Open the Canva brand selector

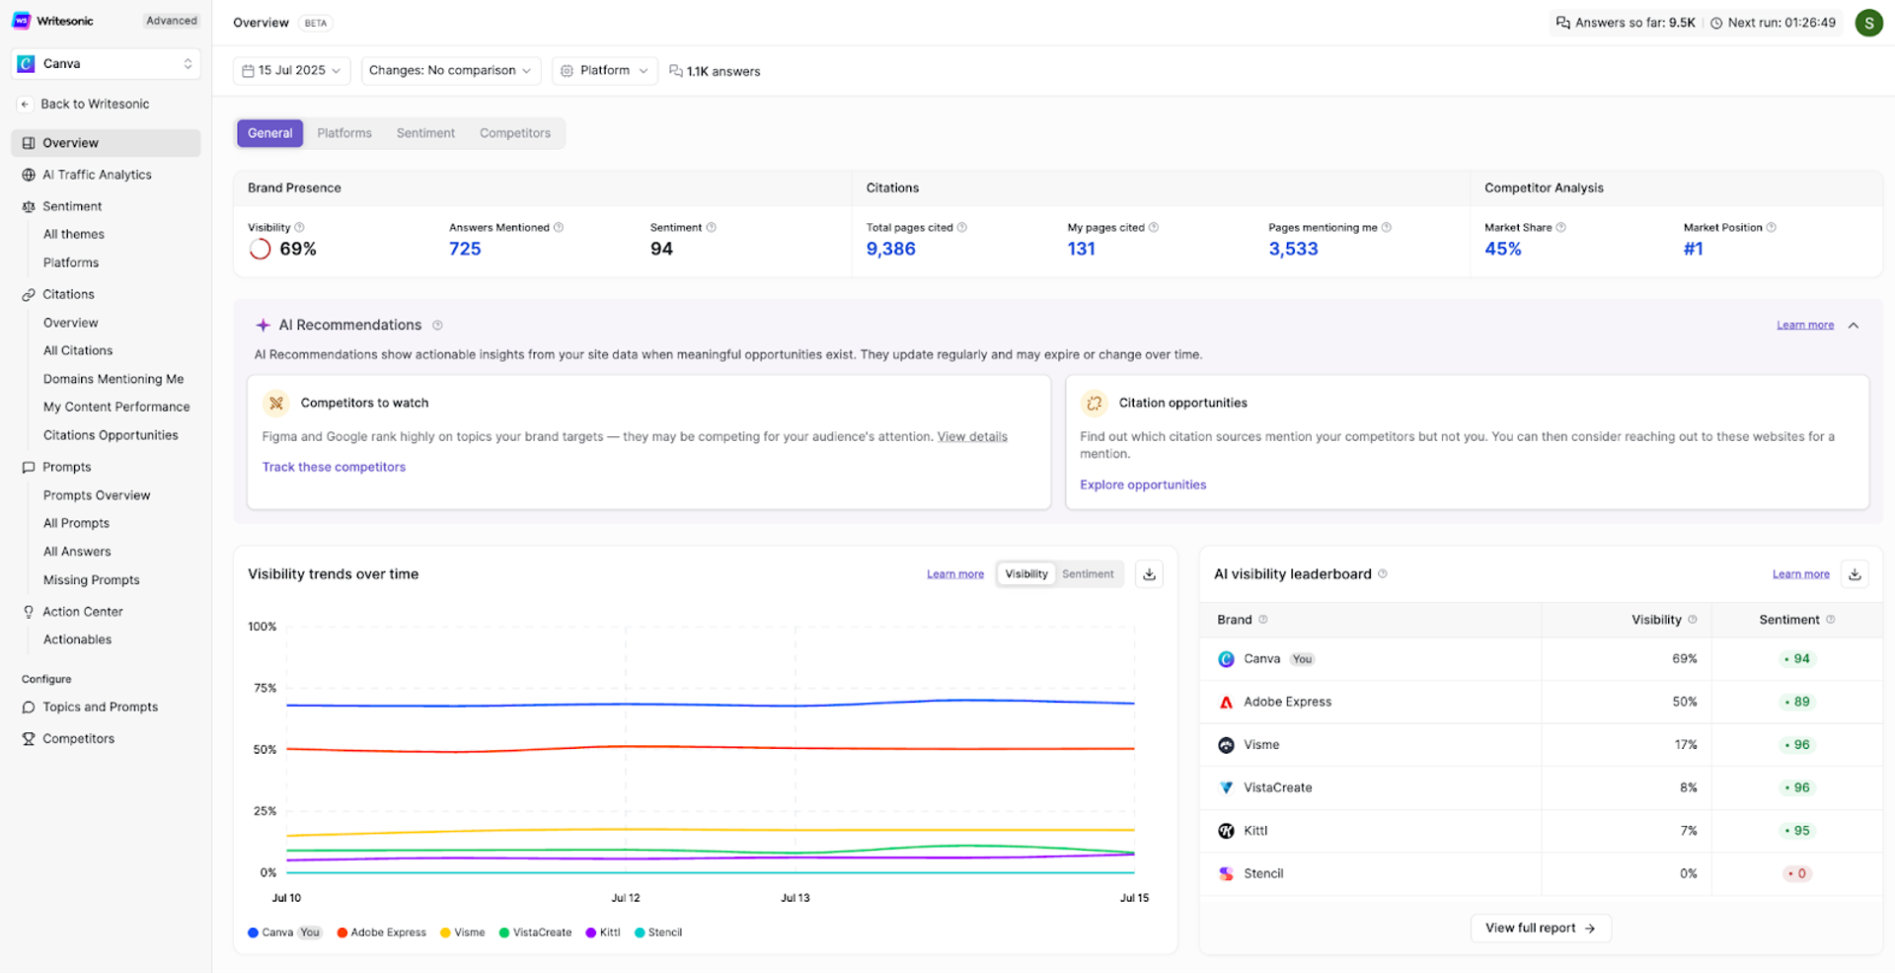point(106,64)
